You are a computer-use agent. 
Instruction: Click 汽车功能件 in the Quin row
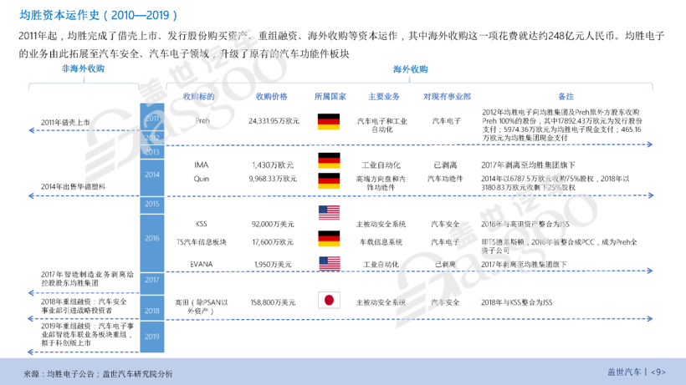pyautogui.click(x=445, y=179)
